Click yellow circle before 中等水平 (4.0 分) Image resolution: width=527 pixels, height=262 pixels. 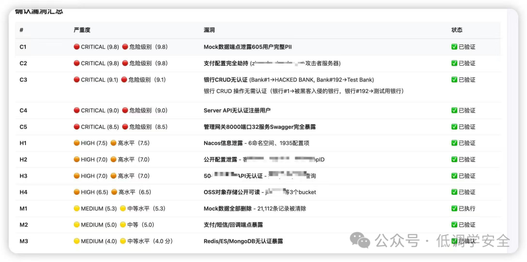click(123, 241)
